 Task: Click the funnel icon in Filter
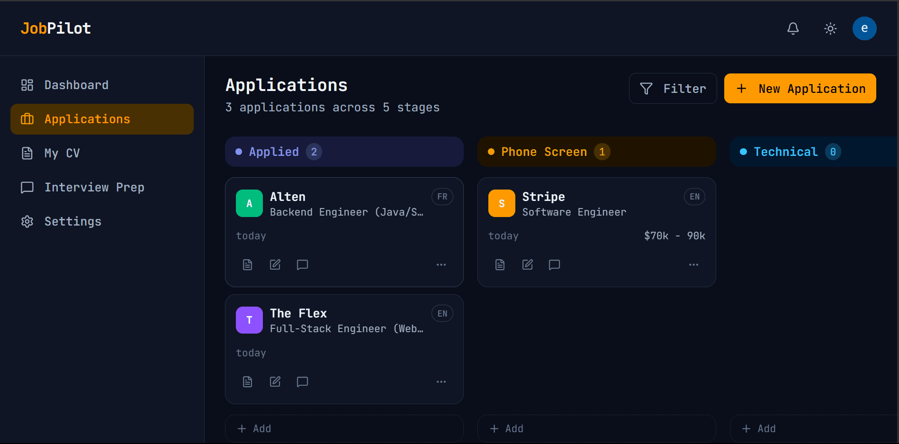pos(646,89)
